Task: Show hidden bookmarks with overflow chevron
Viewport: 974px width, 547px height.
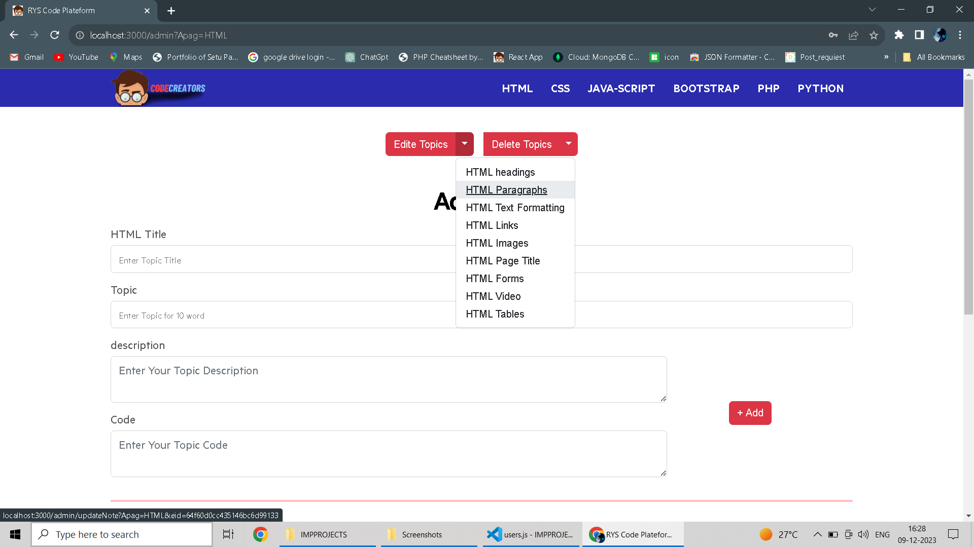Action: tap(886, 57)
